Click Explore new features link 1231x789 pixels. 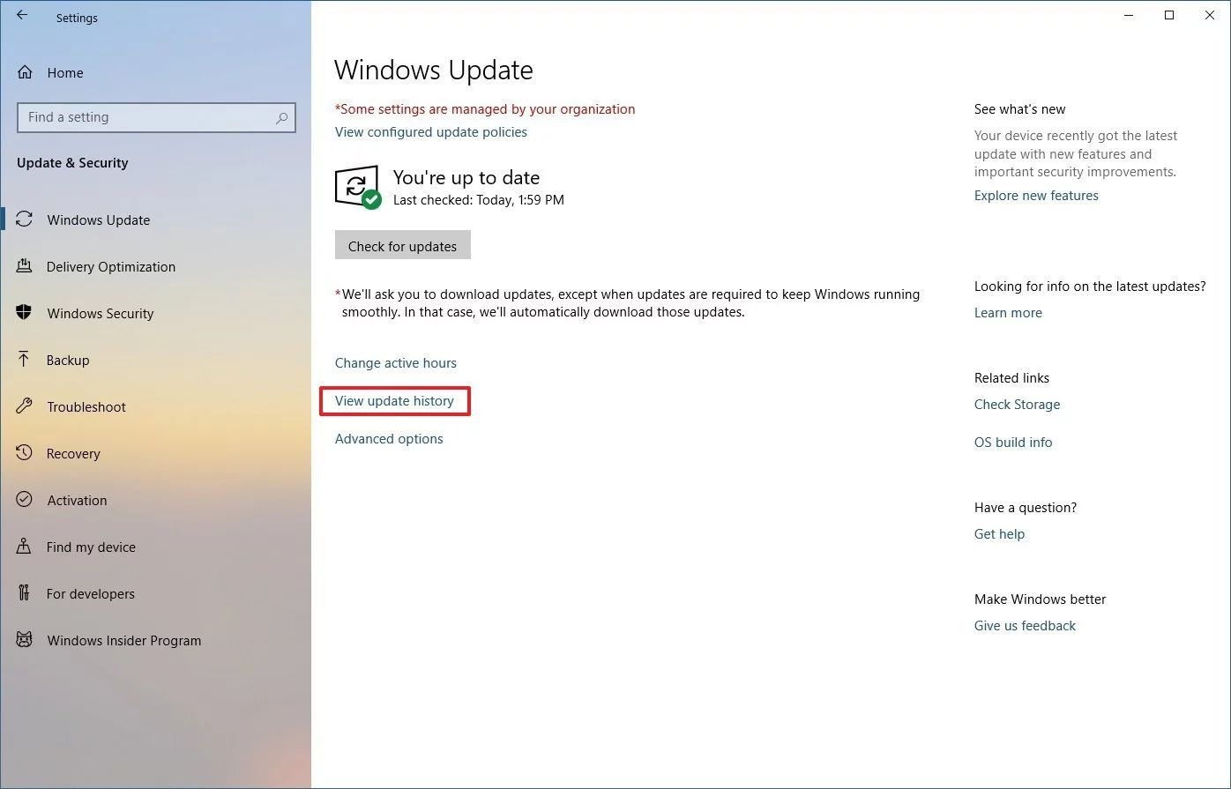pos(1036,196)
